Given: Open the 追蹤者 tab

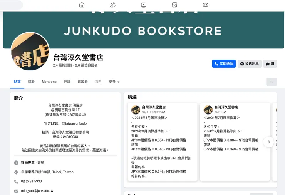Looking at the screenshot, I should pos(83,82).
